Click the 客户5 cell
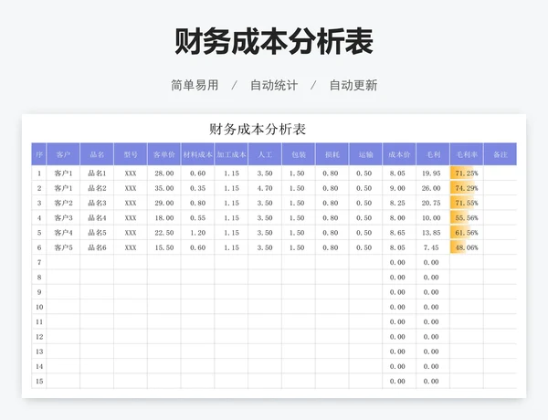Viewport: 548px width, 420px height. [x=63, y=247]
